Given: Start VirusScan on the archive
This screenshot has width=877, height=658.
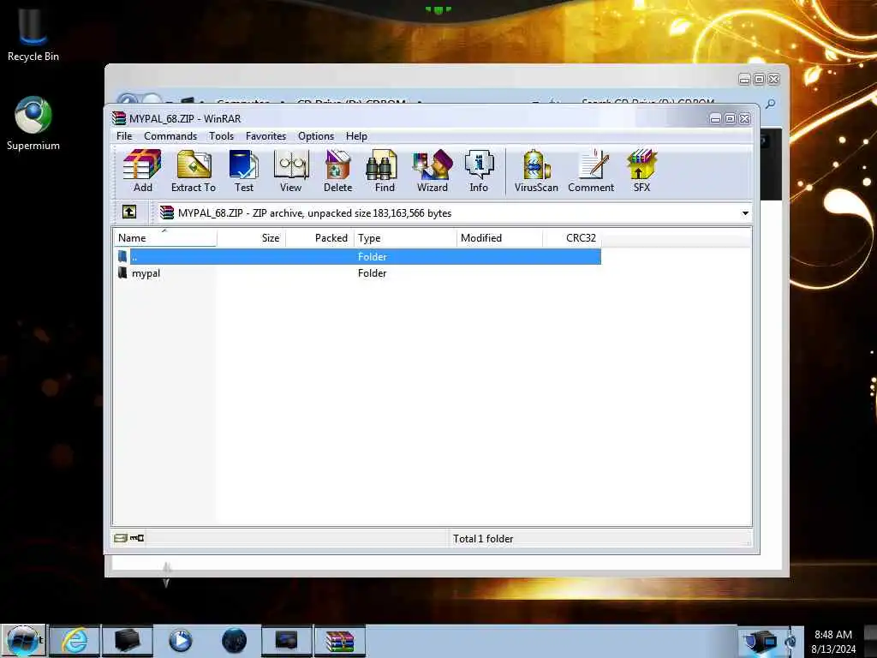Looking at the screenshot, I should coord(536,170).
